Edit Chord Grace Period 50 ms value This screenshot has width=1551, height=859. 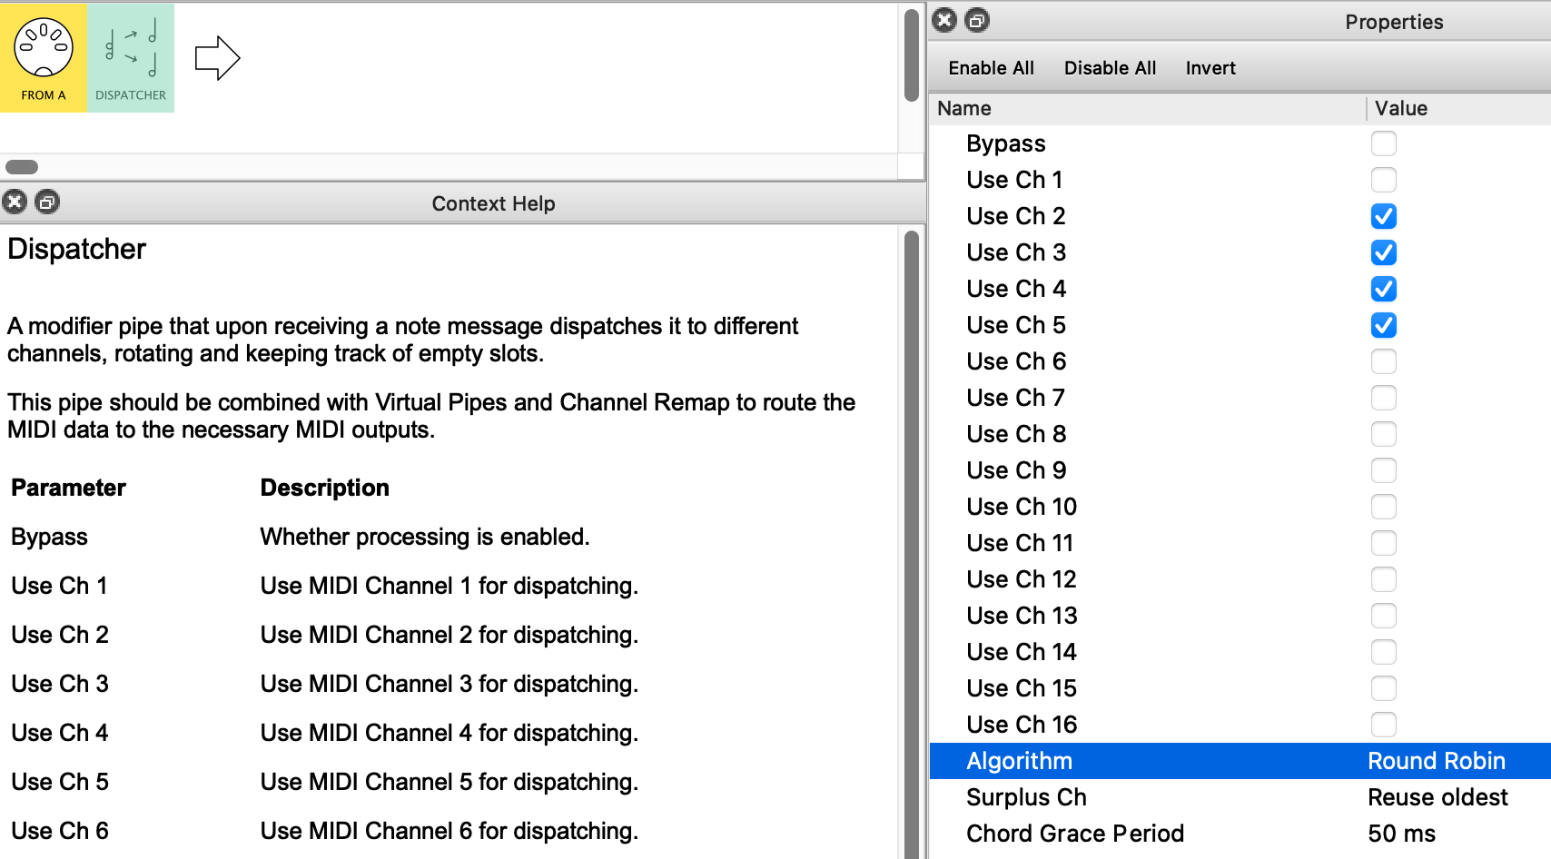(x=1401, y=834)
